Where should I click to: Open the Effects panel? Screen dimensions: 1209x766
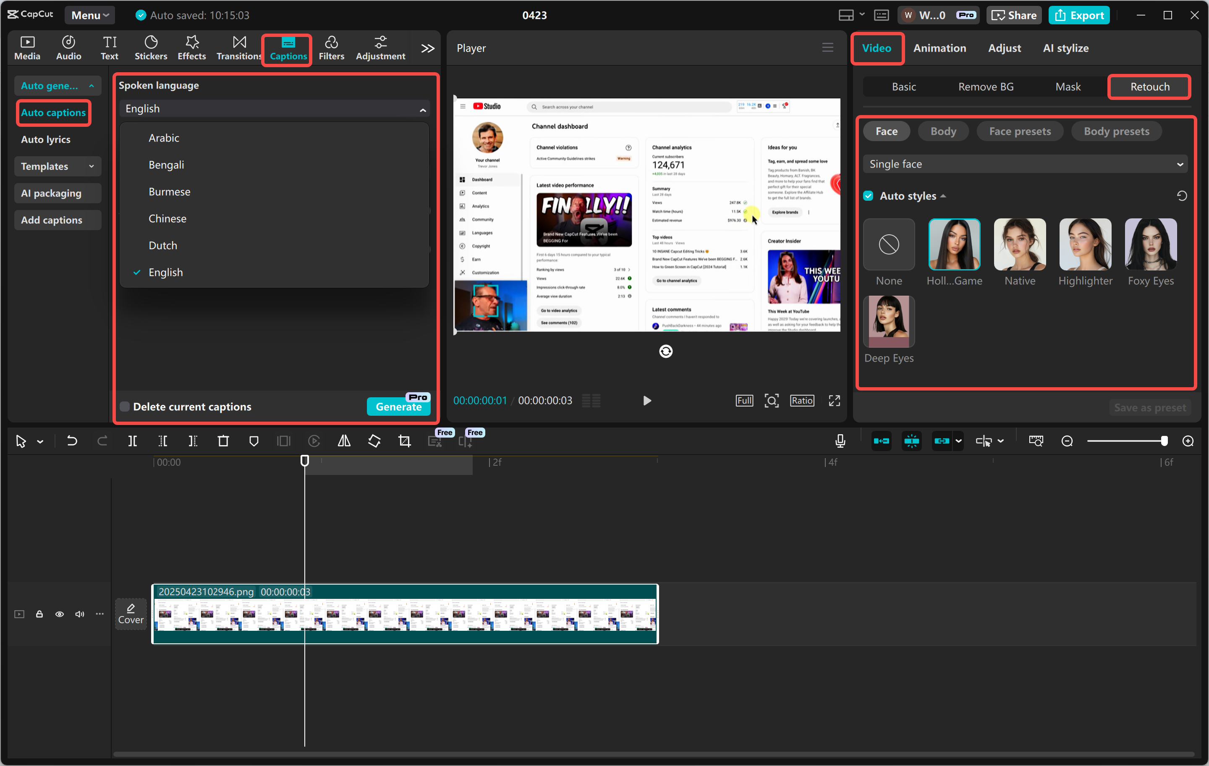(191, 48)
